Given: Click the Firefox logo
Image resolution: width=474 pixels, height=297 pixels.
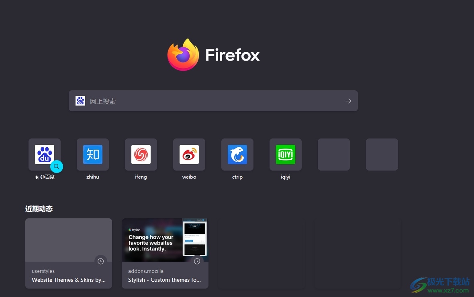Looking at the screenshot, I should click(183, 55).
